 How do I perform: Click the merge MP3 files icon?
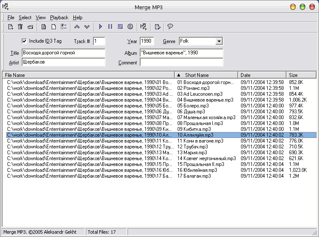point(143,27)
